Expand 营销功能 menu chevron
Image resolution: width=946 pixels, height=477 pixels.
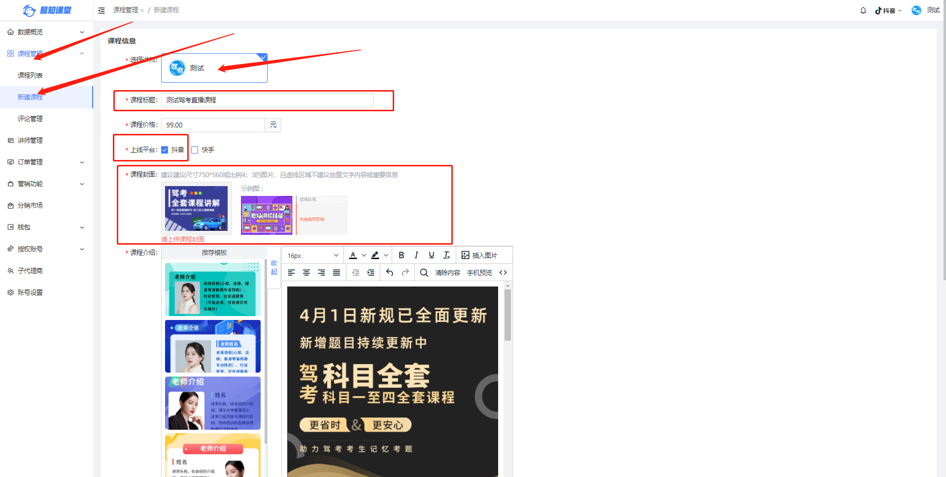pyautogui.click(x=82, y=184)
